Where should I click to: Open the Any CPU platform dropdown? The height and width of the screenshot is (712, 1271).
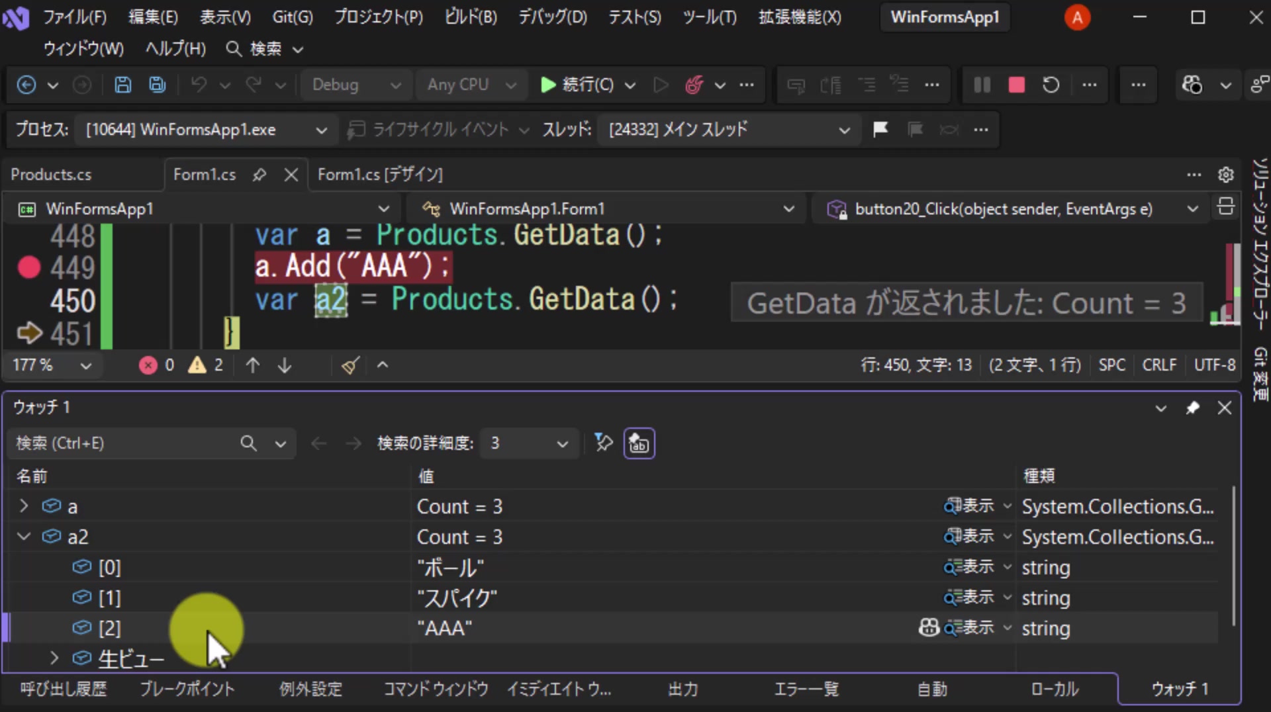click(x=471, y=85)
